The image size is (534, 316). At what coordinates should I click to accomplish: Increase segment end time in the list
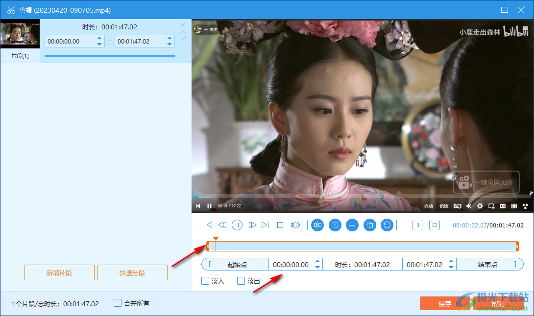click(x=170, y=38)
